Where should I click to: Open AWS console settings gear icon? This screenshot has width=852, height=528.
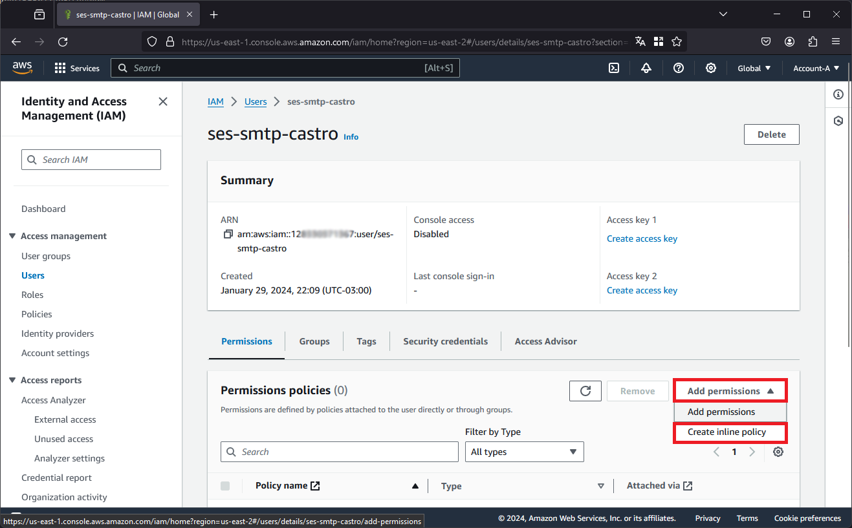point(711,68)
